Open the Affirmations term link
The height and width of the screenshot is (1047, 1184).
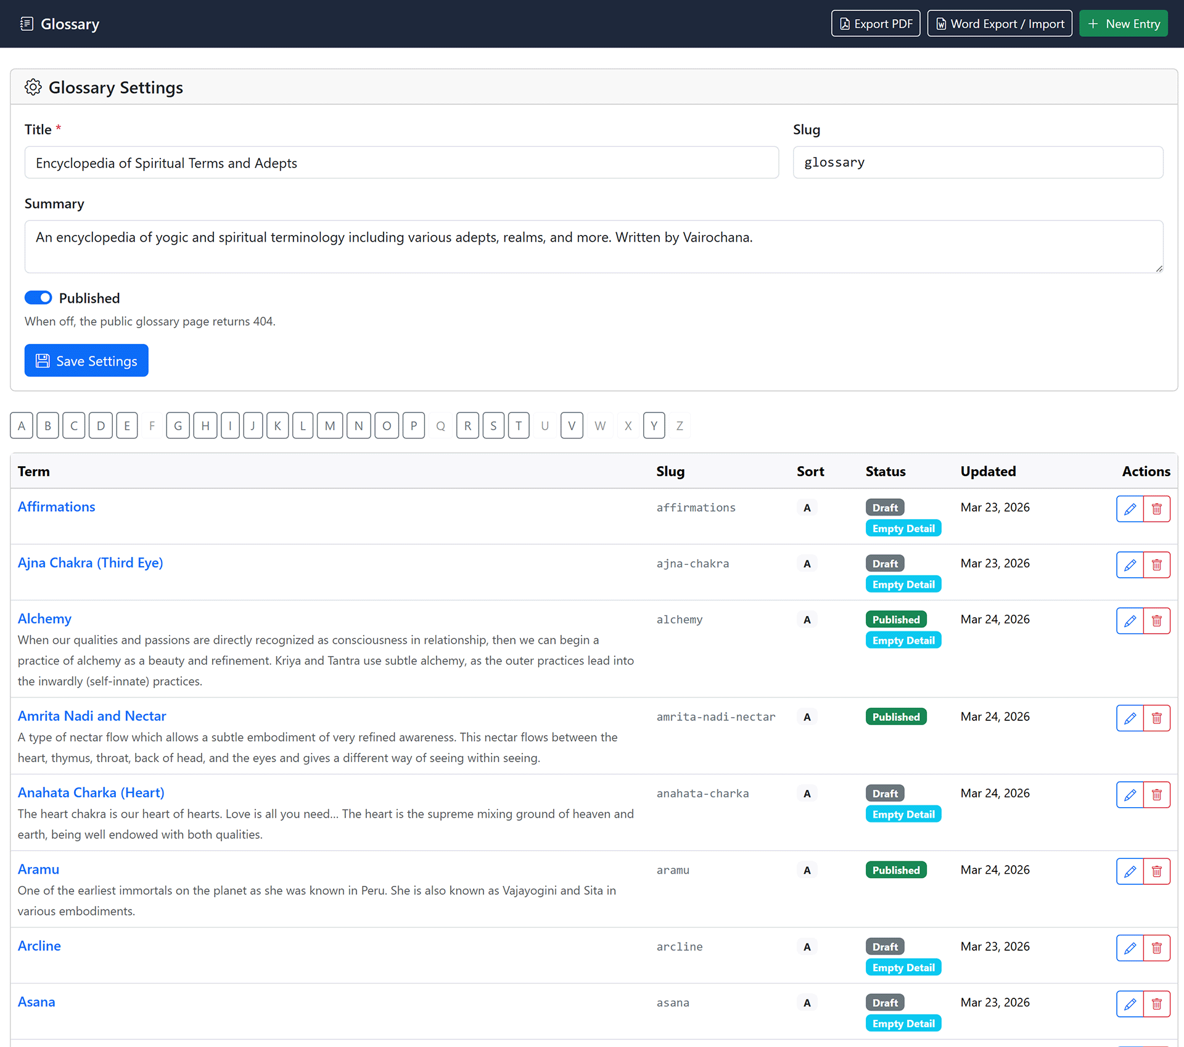click(x=57, y=507)
